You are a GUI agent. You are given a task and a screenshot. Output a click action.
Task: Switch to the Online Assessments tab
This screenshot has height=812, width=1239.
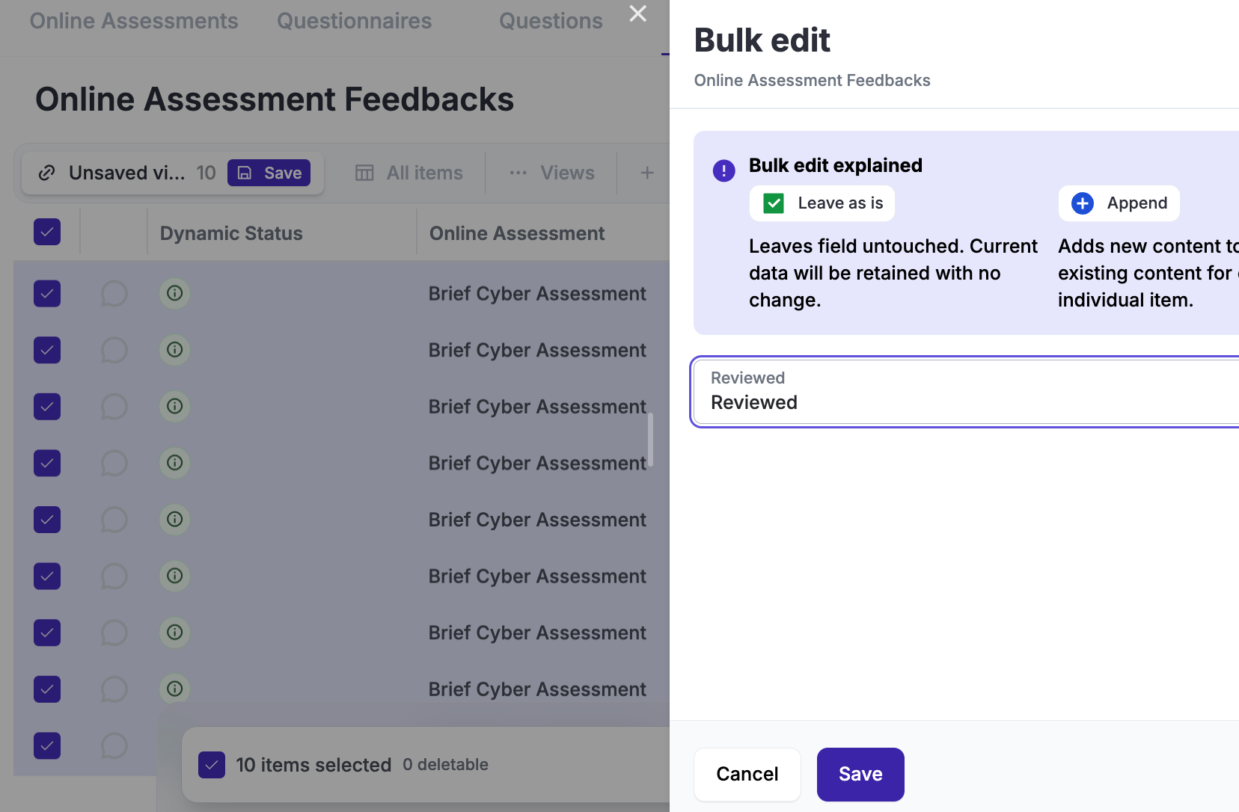[x=134, y=21]
